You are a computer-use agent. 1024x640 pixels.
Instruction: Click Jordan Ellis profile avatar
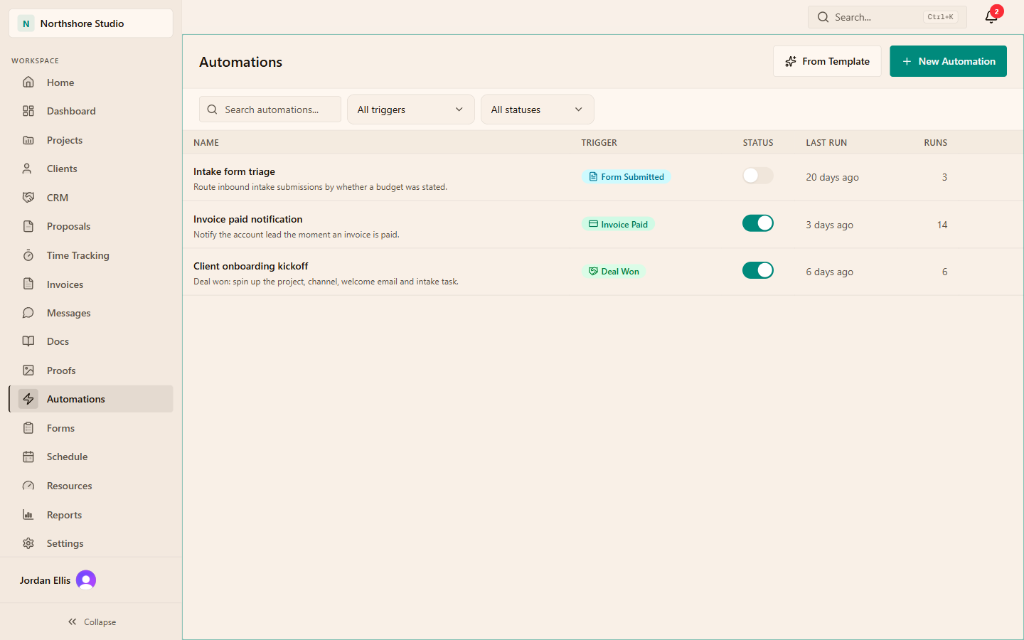point(86,580)
